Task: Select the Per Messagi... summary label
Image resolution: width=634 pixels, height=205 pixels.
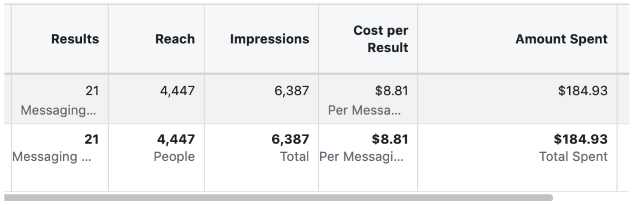Action: 362,156
